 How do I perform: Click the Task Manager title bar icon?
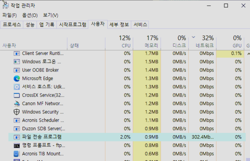(6, 6)
